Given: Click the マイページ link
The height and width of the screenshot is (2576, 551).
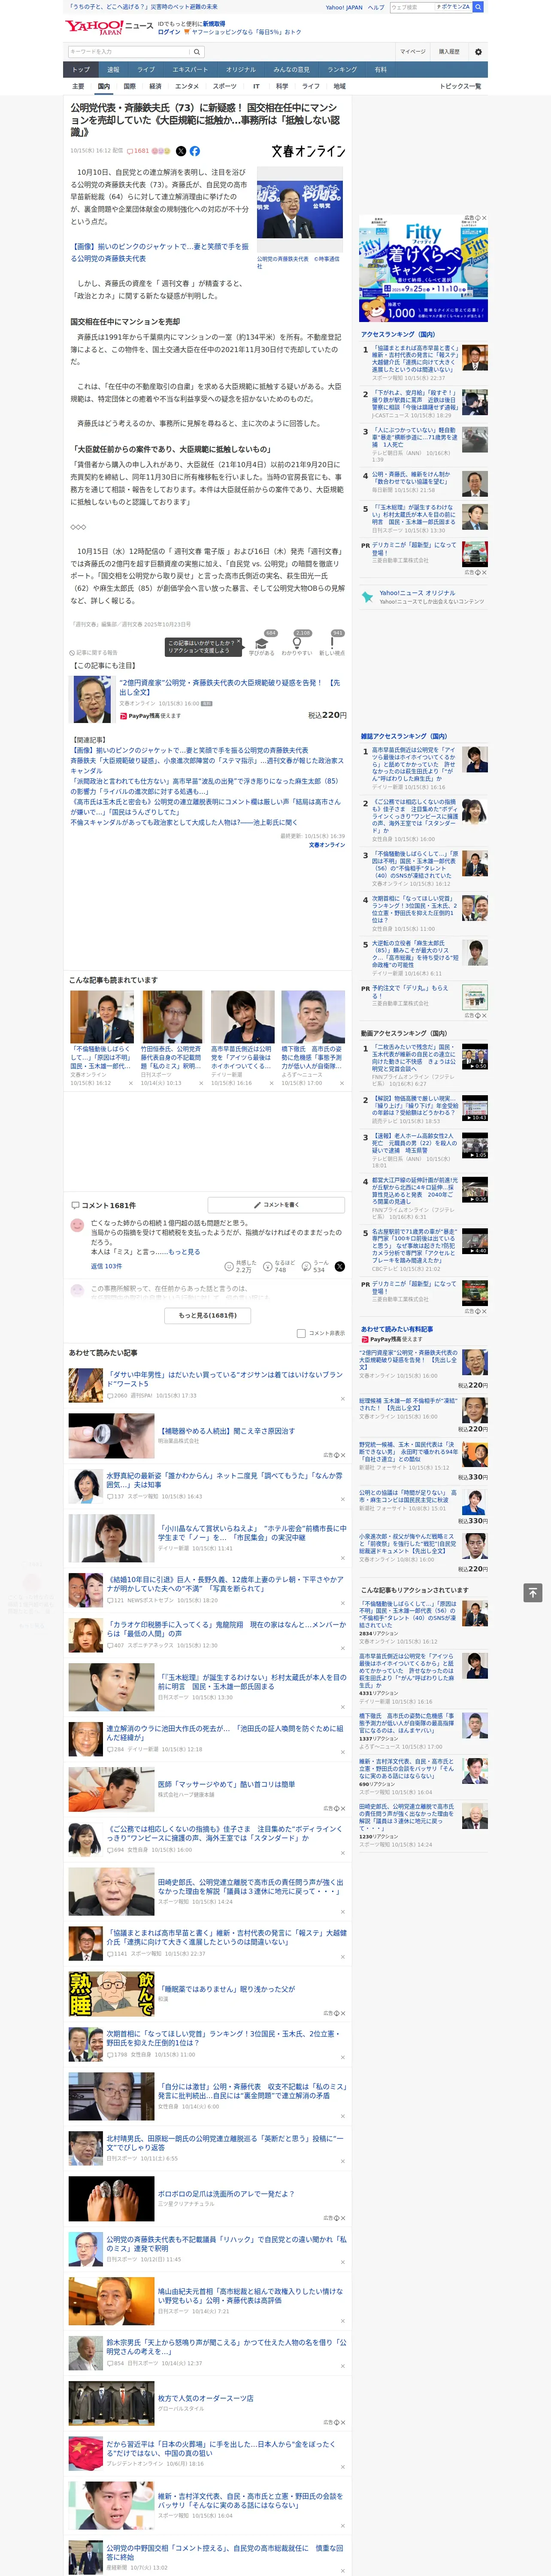Looking at the screenshot, I should pos(412,51).
